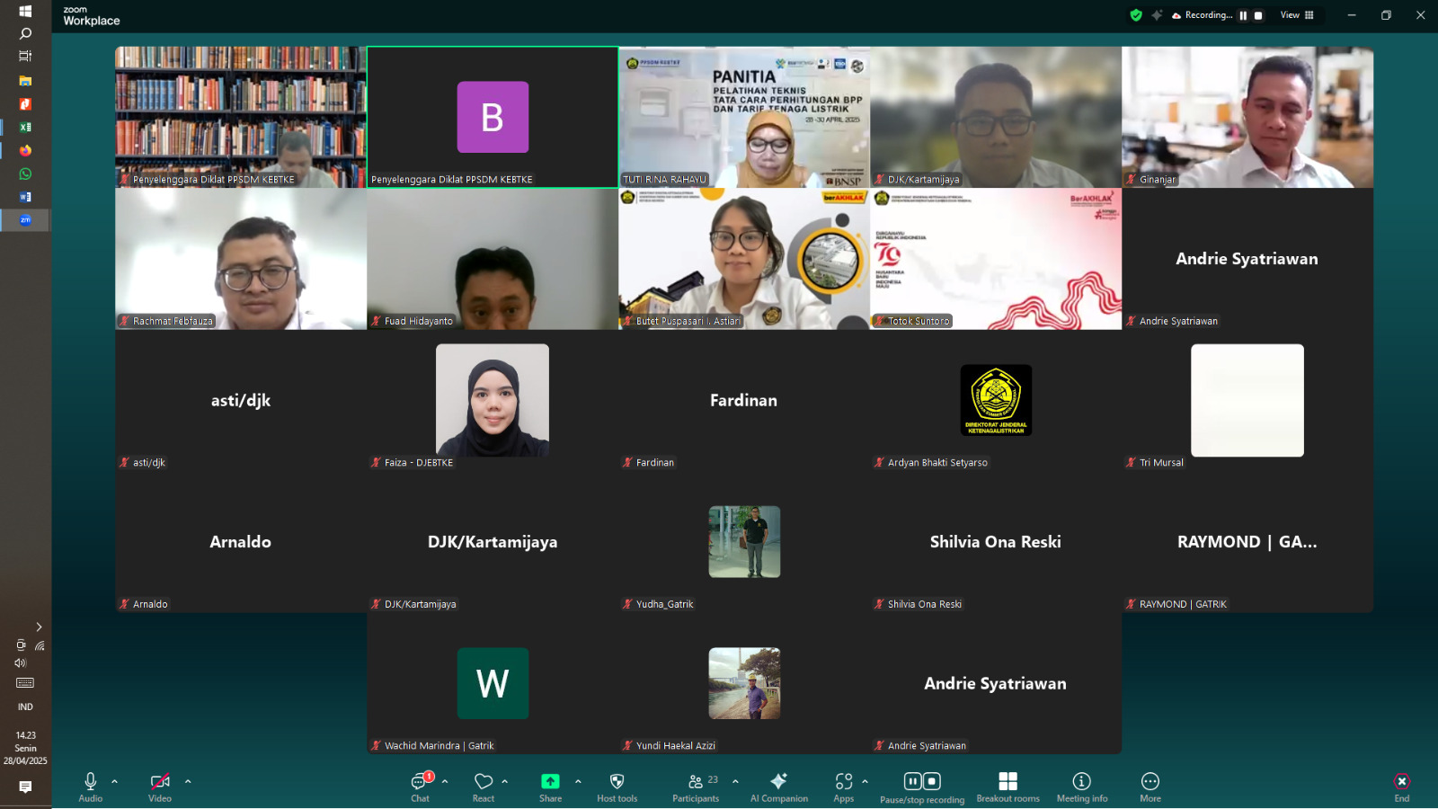Image resolution: width=1438 pixels, height=809 pixels.
Task: Select Ginanjar's video tile
Action: [x=1247, y=117]
